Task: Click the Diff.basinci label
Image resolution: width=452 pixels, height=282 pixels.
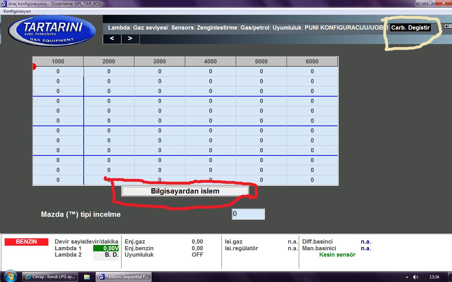Action: coord(317,242)
